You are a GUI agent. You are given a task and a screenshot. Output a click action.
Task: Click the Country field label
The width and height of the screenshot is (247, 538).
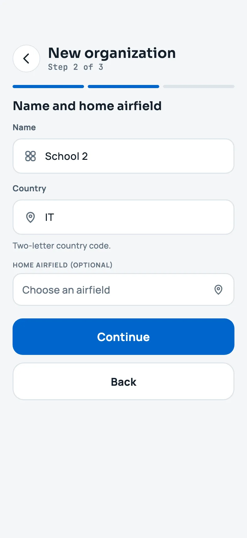pos(29,188)
